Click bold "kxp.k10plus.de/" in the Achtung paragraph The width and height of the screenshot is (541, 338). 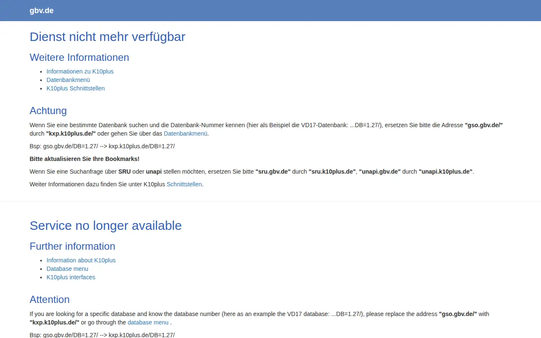[x=71, y=134]
